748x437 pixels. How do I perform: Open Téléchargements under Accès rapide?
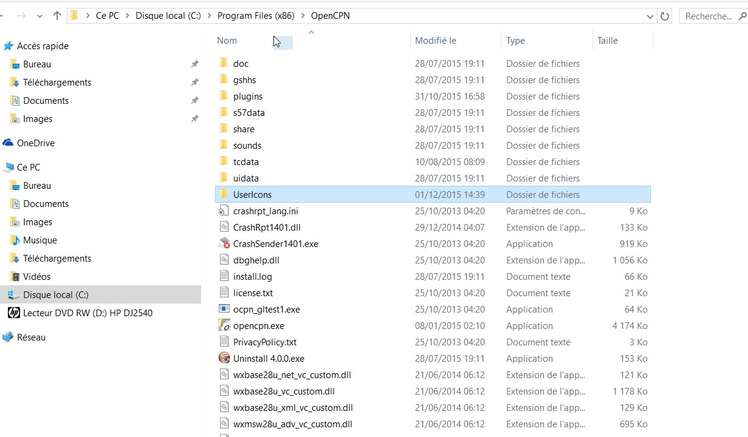57,83
